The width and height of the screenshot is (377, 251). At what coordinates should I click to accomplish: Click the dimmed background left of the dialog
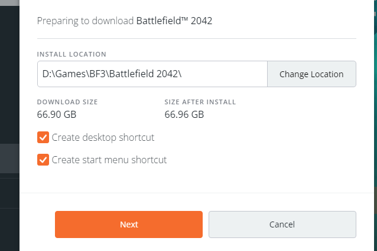click(x=9, y=88)
